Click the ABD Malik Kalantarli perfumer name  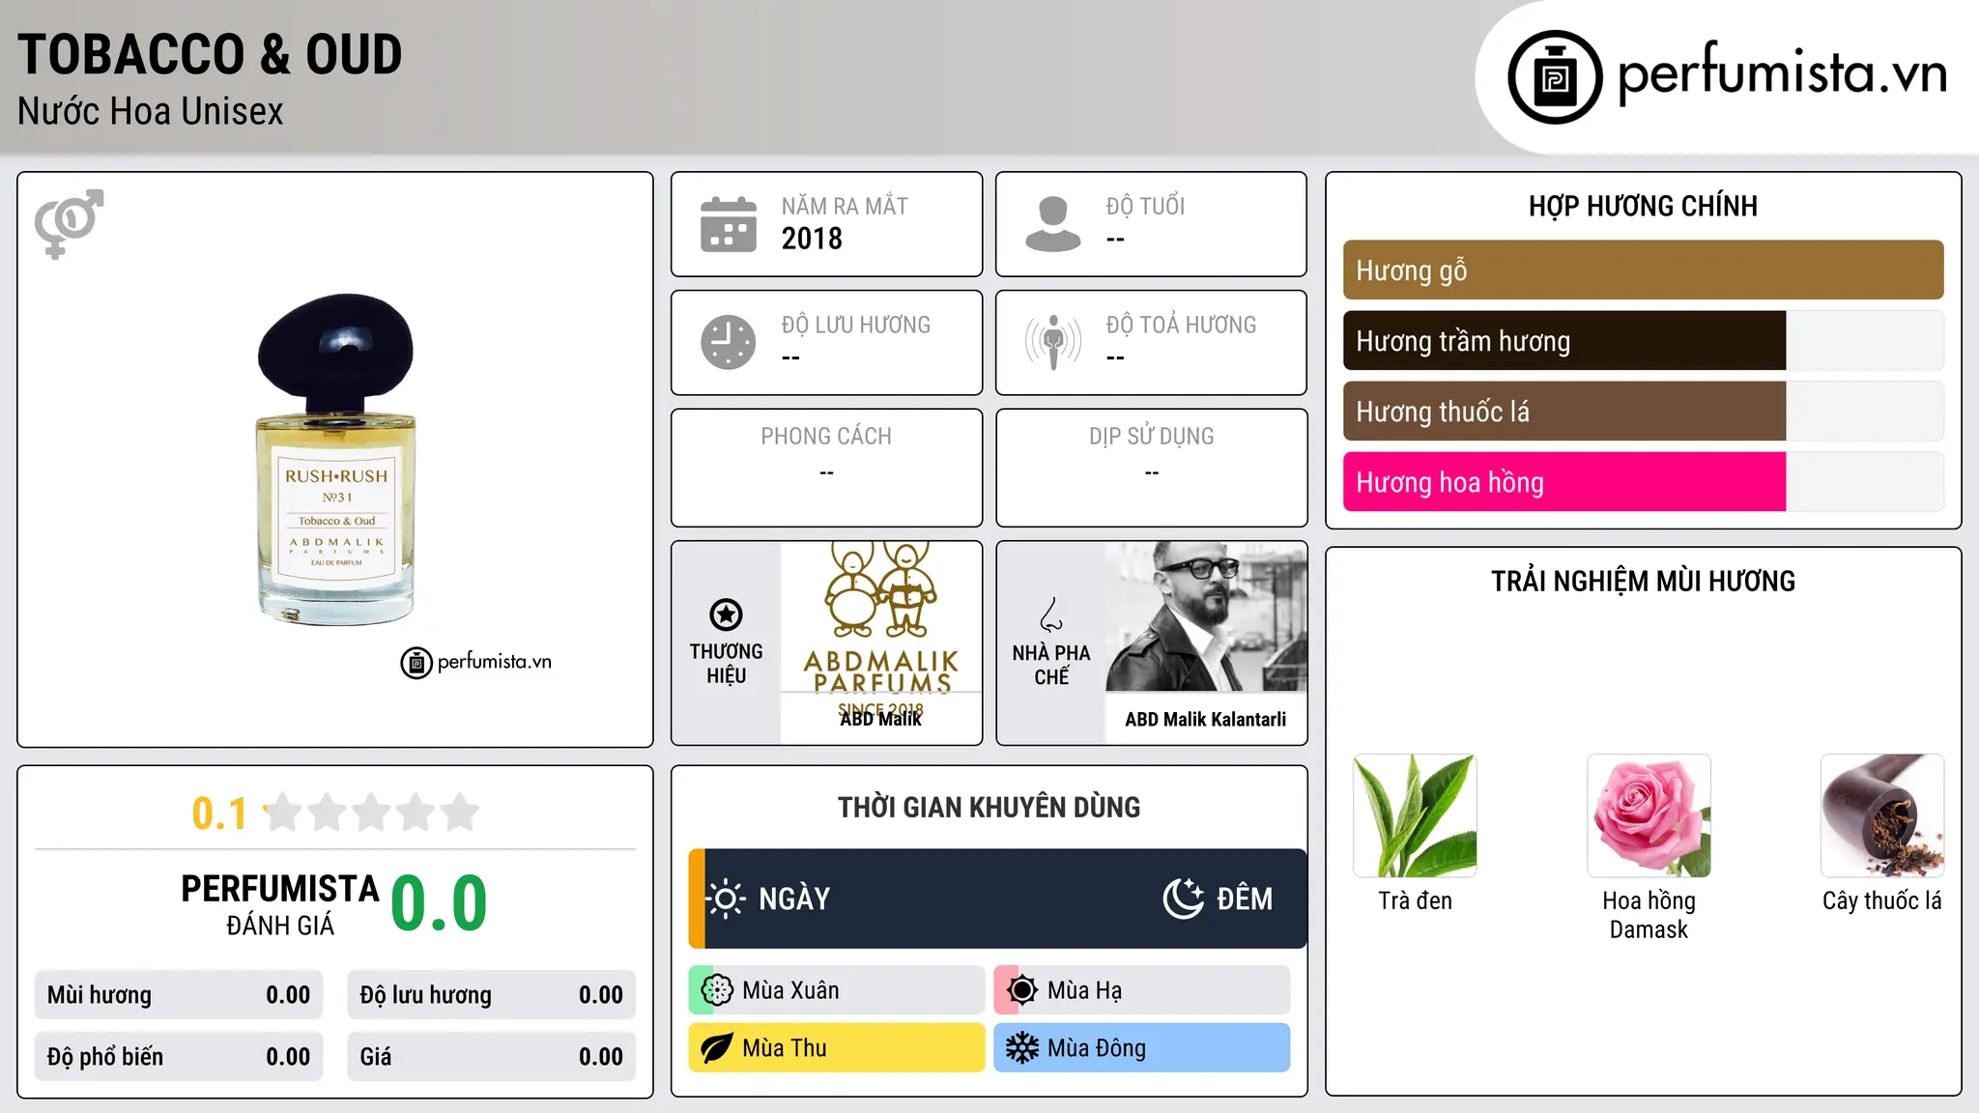pos(1206,719)
